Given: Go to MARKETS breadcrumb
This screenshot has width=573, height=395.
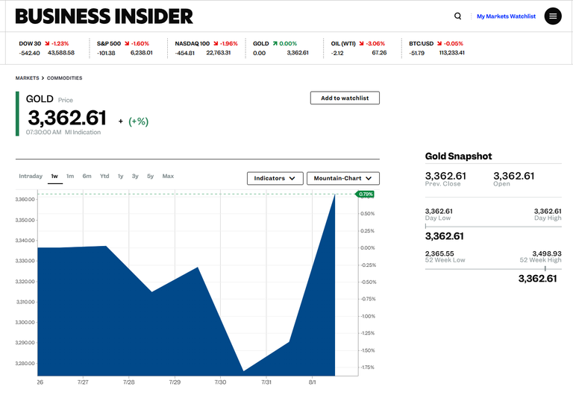Looking at the screenshot, I should point(27,78).
